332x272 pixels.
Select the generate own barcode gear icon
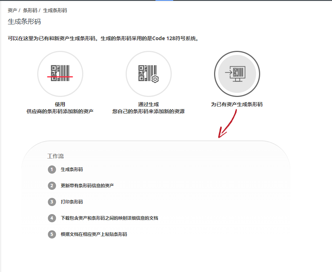(x=148, y=74)
